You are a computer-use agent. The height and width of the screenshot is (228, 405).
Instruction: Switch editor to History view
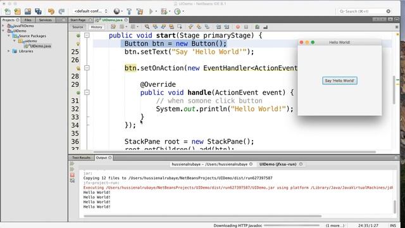[x=96, y=27]
